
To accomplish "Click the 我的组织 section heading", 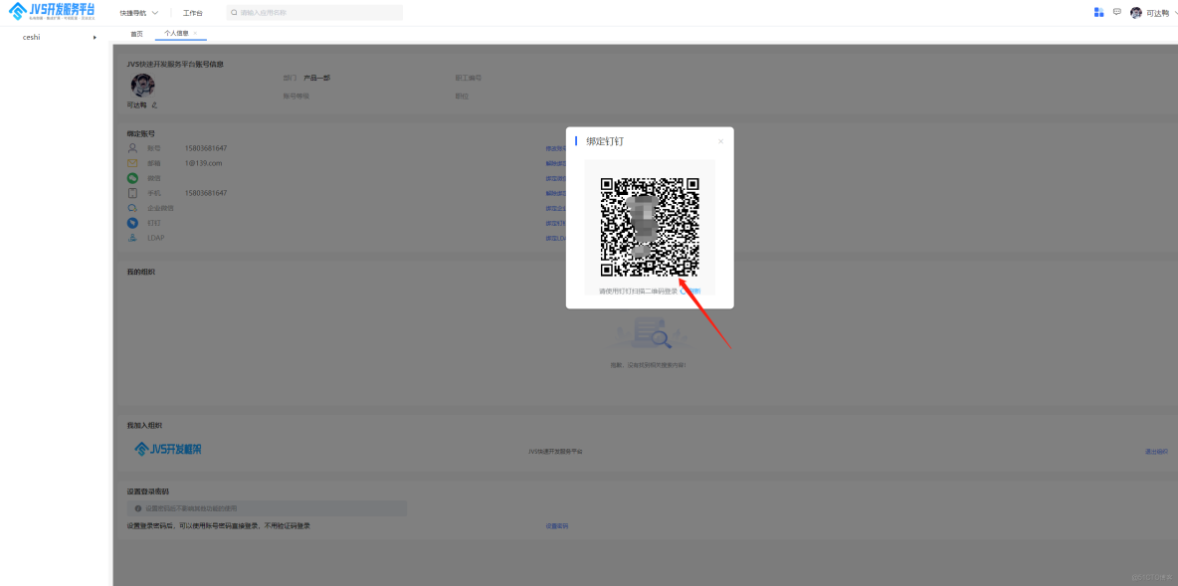I will [x=141, y=272].
